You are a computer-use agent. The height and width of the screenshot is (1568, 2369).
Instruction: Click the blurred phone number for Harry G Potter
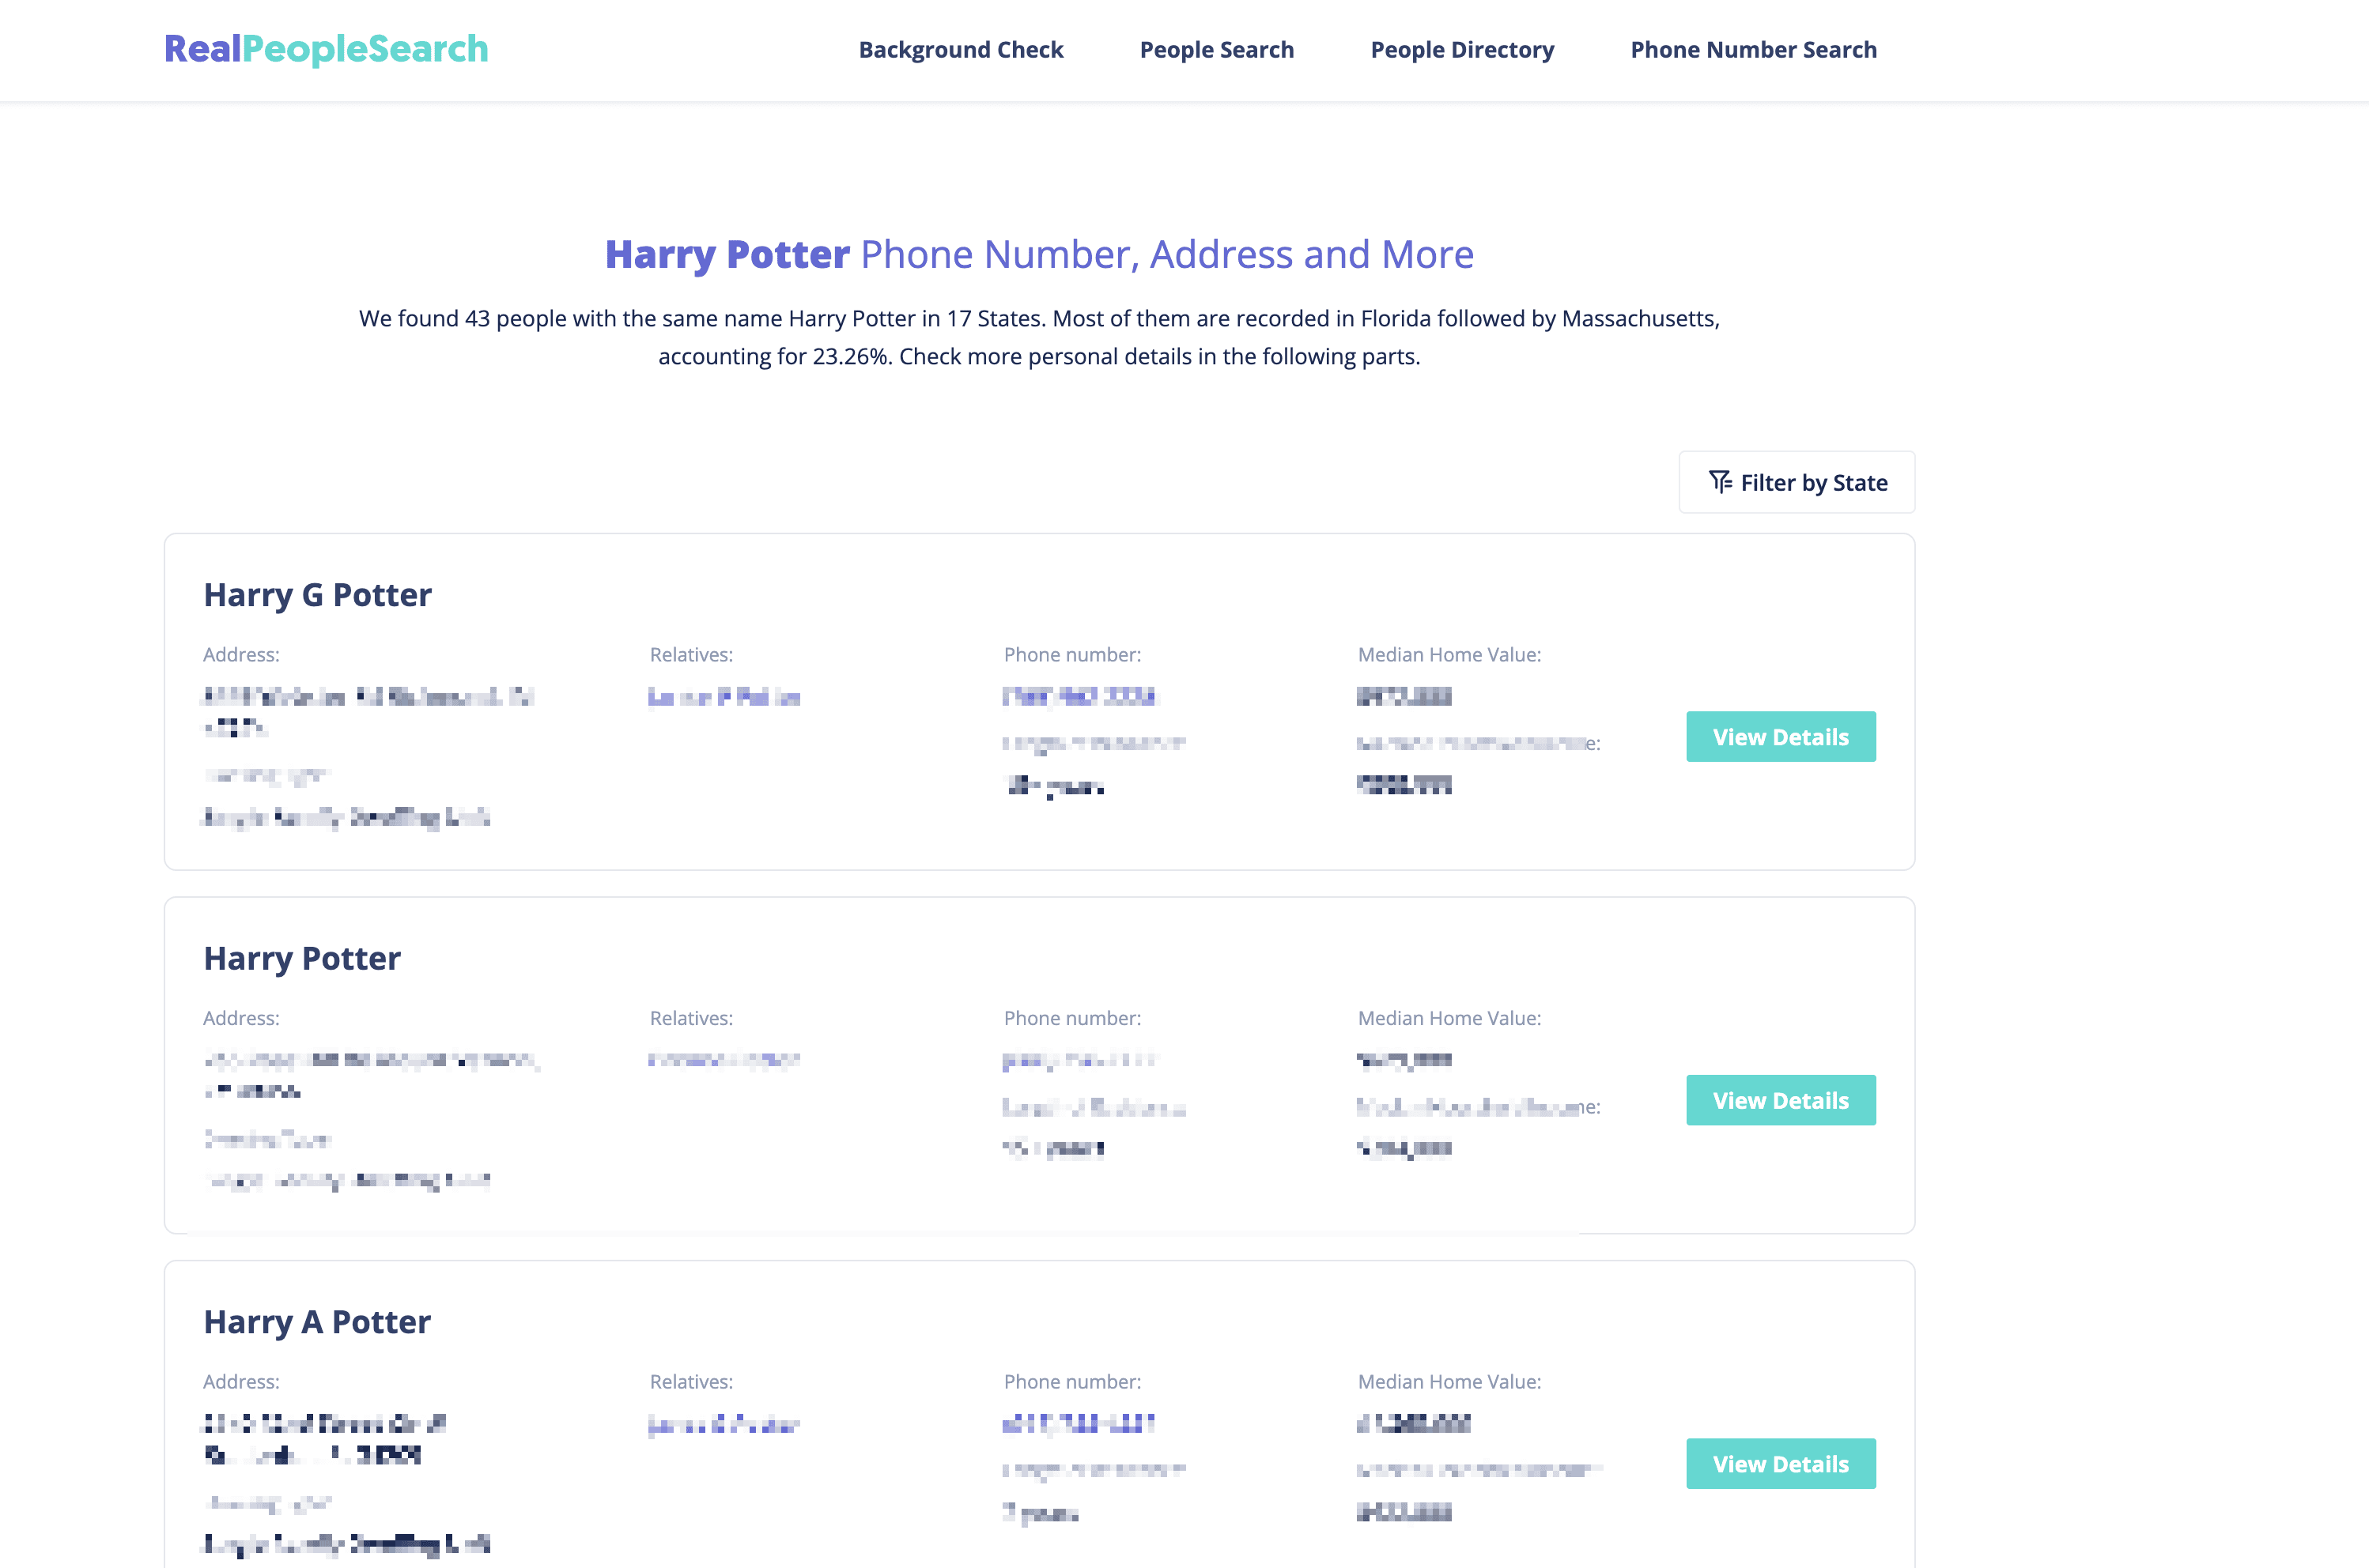tap(1079, 696)
